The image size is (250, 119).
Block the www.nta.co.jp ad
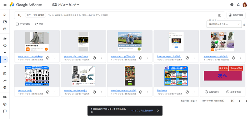[141, 58]
